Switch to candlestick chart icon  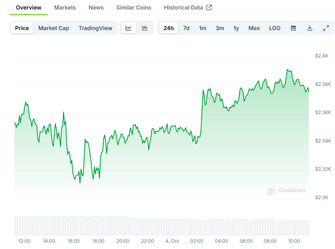pos(145,28)
